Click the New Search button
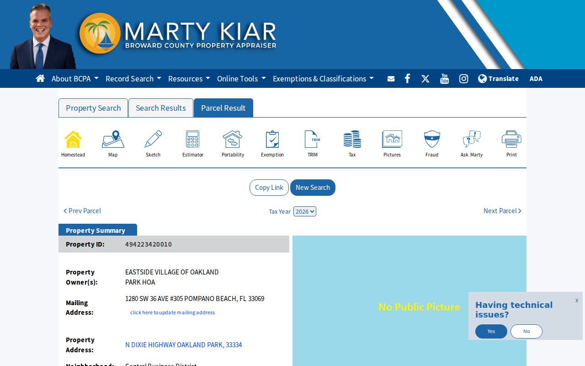Screen dimensions: 585x366 313,188
